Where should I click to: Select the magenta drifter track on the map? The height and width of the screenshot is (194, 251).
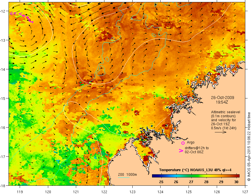[x=21, y=17]
